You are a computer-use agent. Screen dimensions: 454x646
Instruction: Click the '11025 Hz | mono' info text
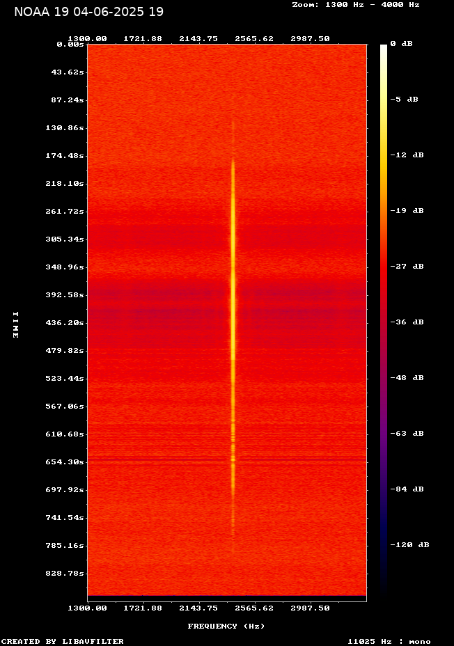[x=389, y=641]
